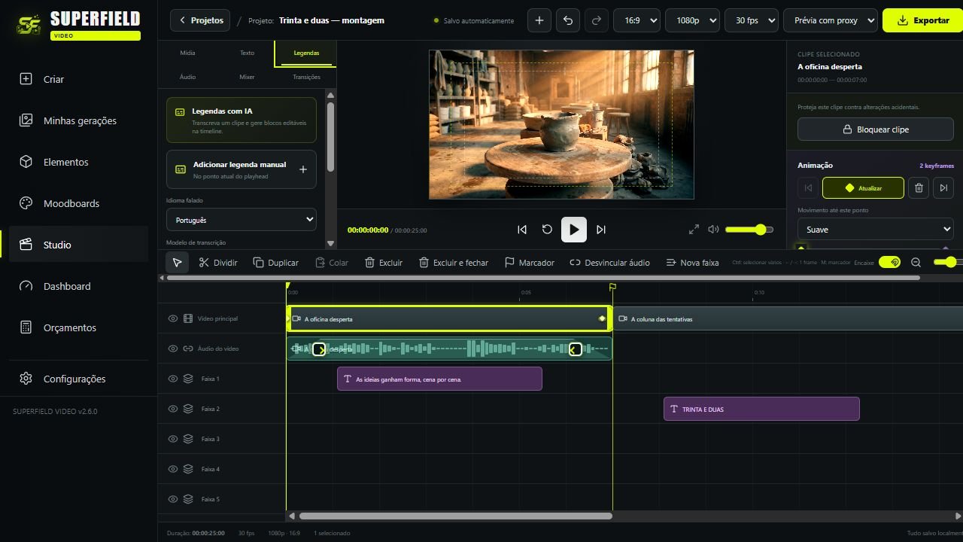Play the preview video

point(574,230)
